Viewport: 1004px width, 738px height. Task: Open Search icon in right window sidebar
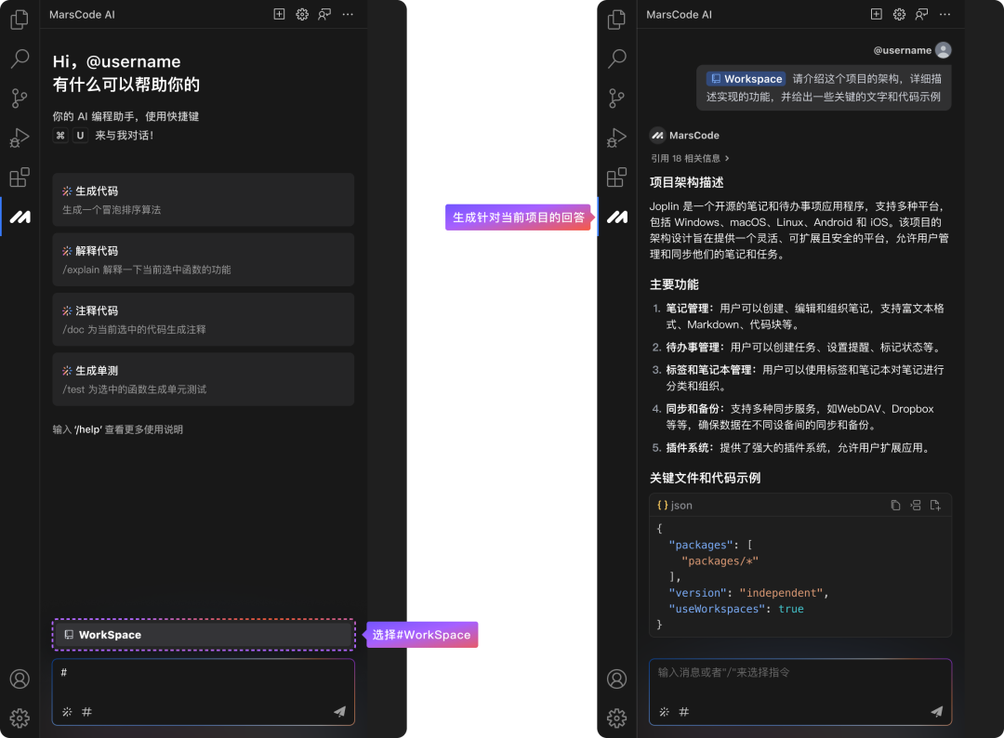tap(616, 59)
